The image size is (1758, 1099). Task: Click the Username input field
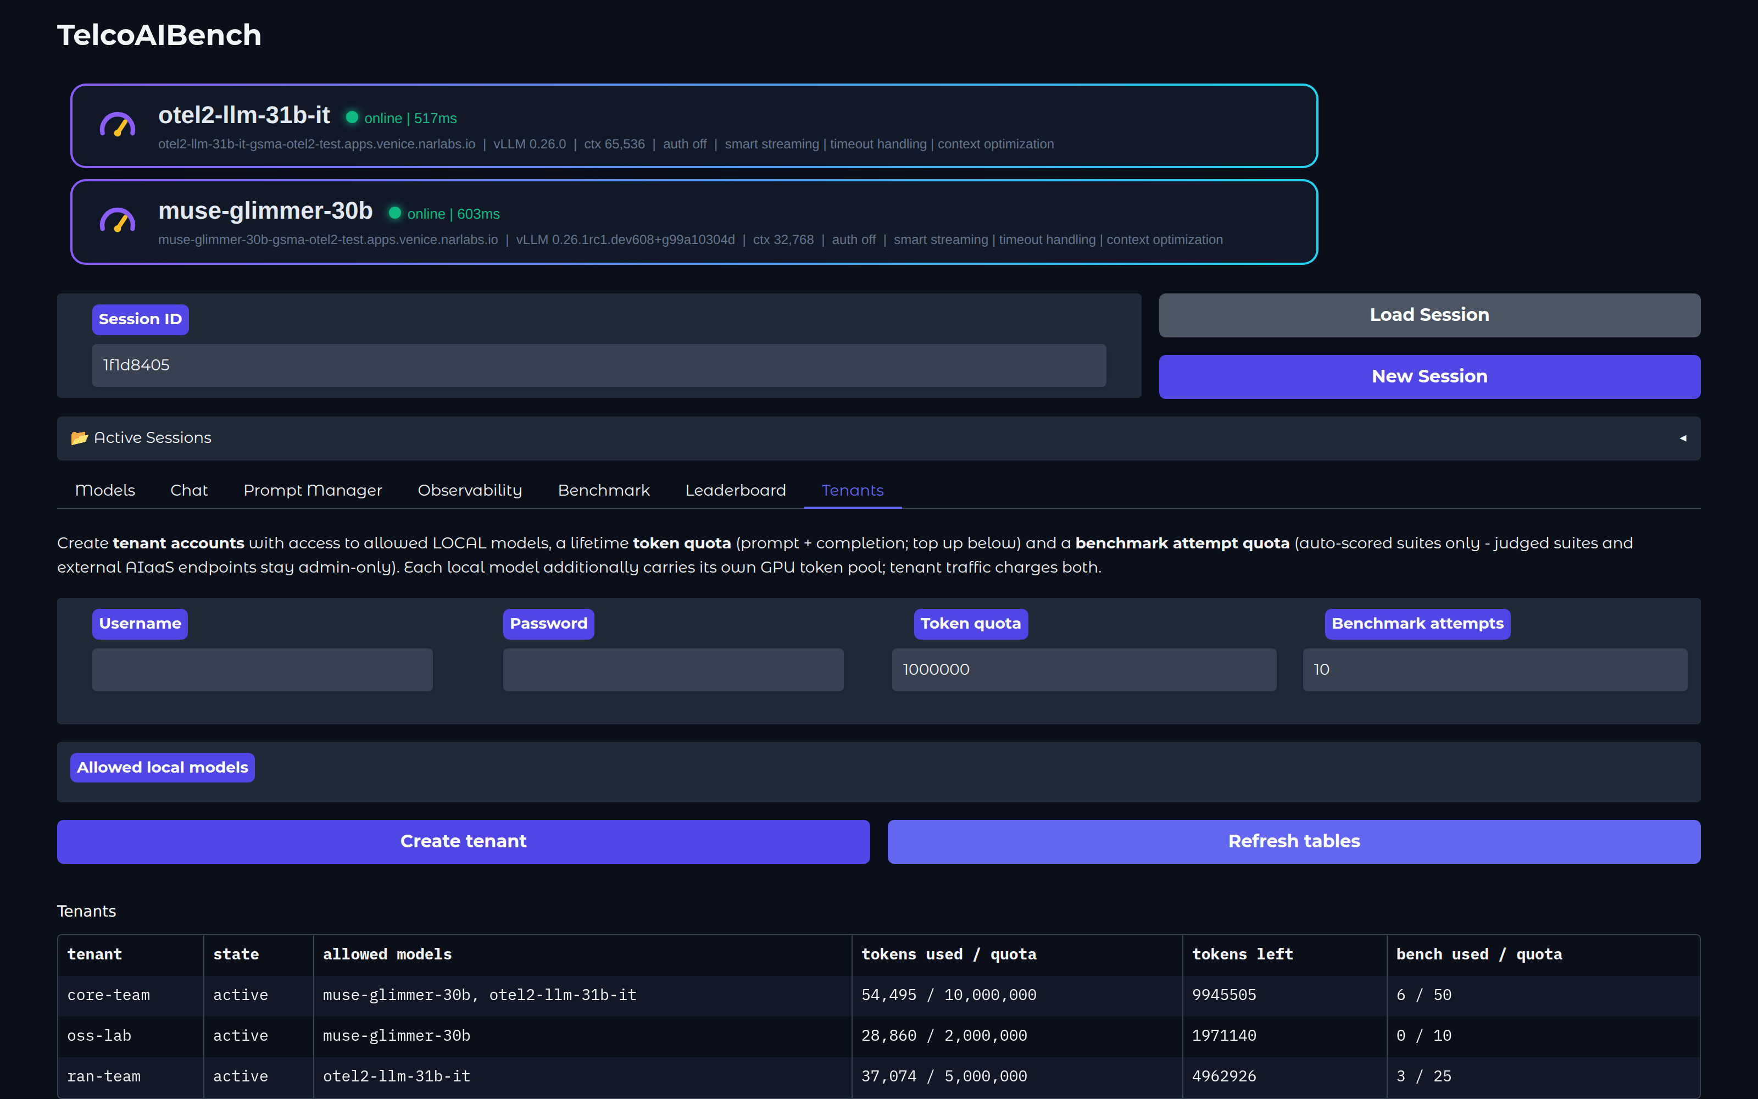262,669
